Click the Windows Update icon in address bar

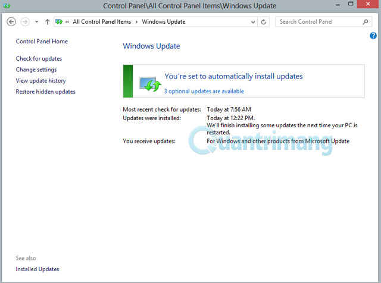point(59,22)
